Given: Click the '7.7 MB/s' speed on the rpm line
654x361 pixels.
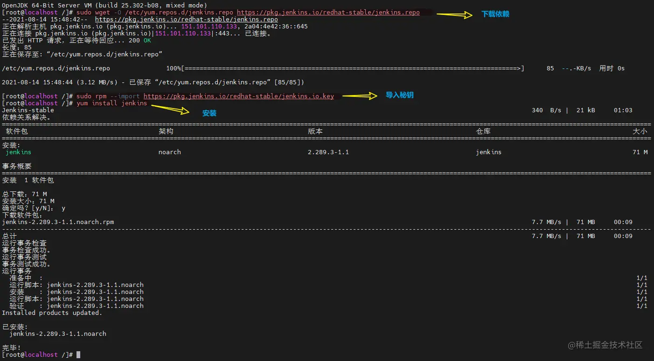Looking at the screenshot, I should tap(547, 222).
